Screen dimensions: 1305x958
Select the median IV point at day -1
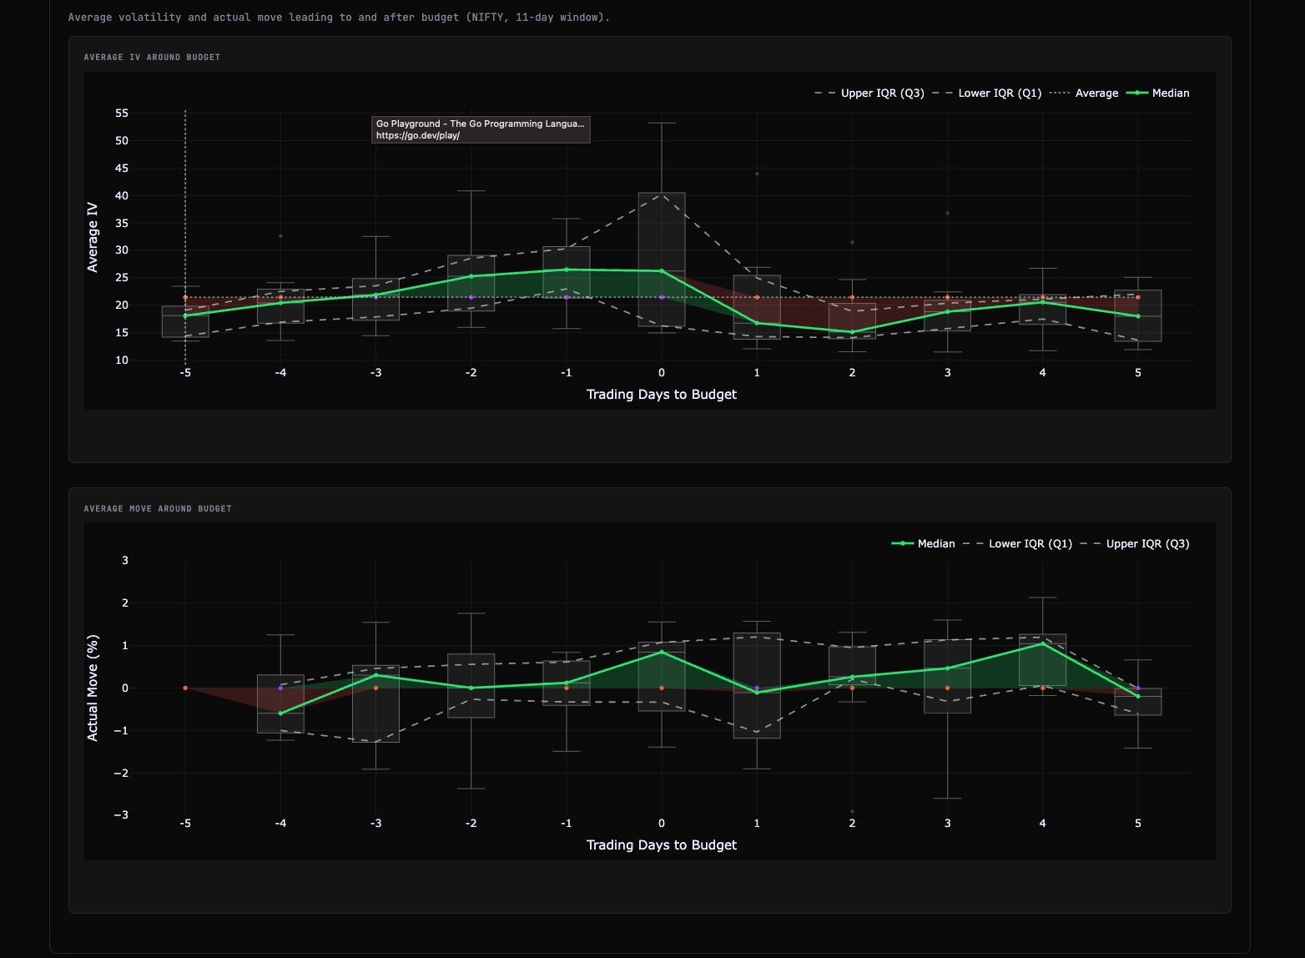click(x=567, y=270)
